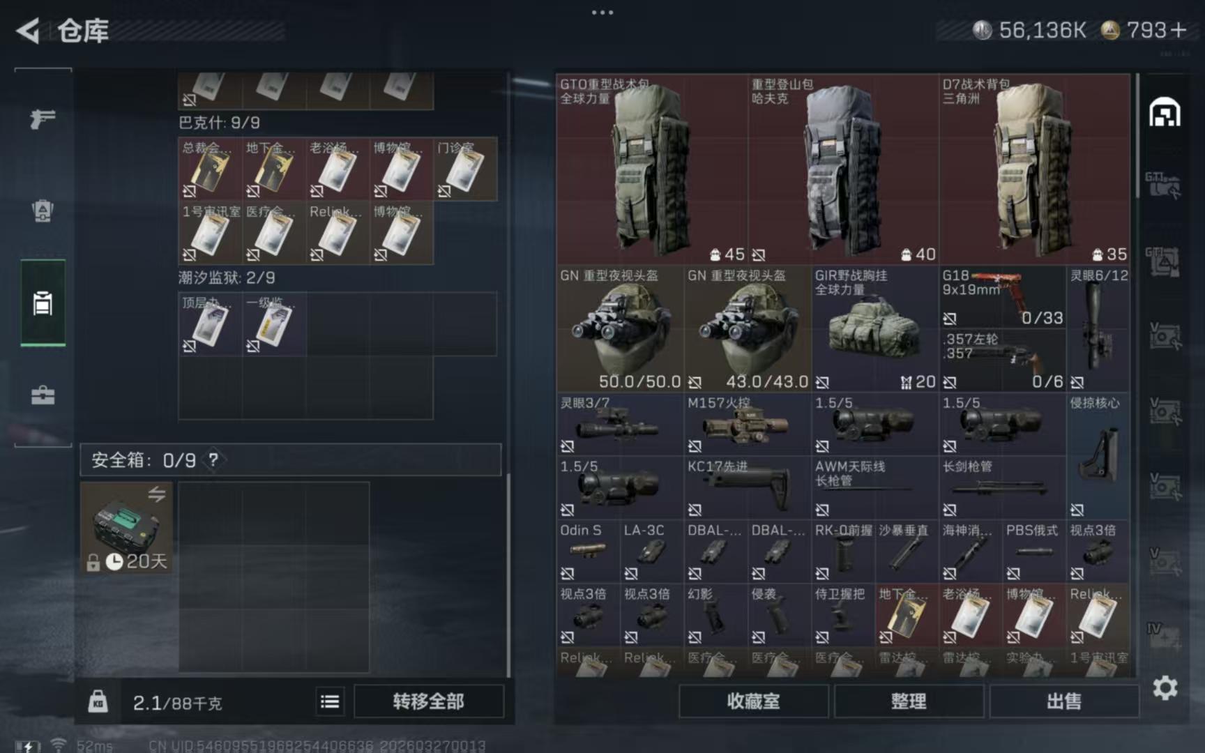Open the 收藏室 collection room
Viewport: 1205px width, 753px height.
point(753,701)
